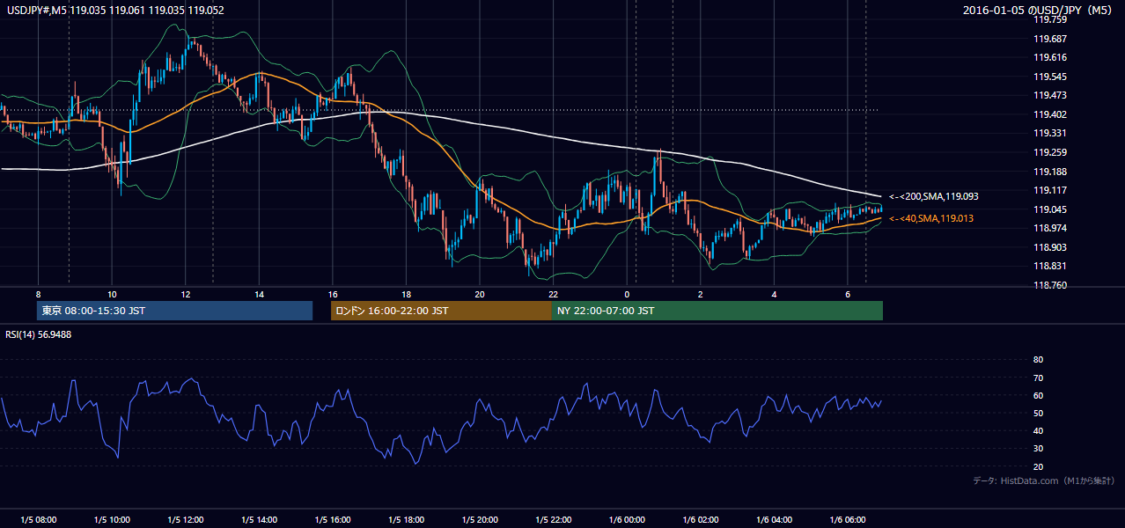Click the 119.117 price axis label
This screenshot has height=528, width=1125.
[1049, 190]
